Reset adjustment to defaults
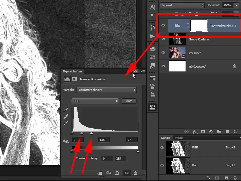 (117, 173)
